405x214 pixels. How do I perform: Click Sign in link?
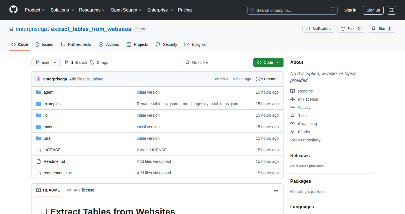pos(350,10)
